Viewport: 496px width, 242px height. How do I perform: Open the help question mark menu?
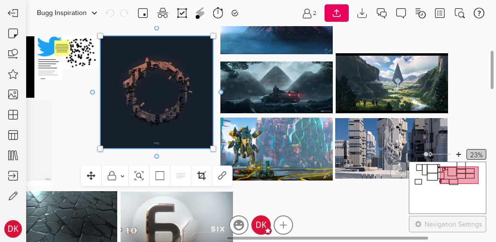click(479, 13)
